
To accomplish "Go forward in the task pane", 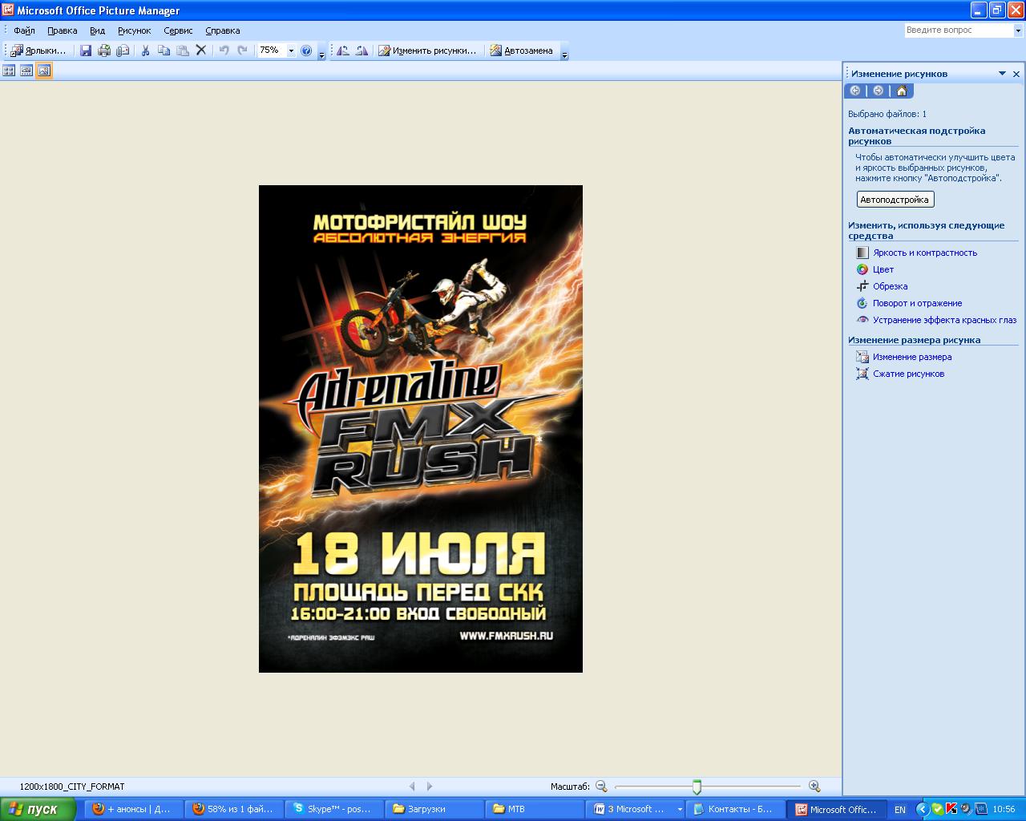I will (879, 91).
